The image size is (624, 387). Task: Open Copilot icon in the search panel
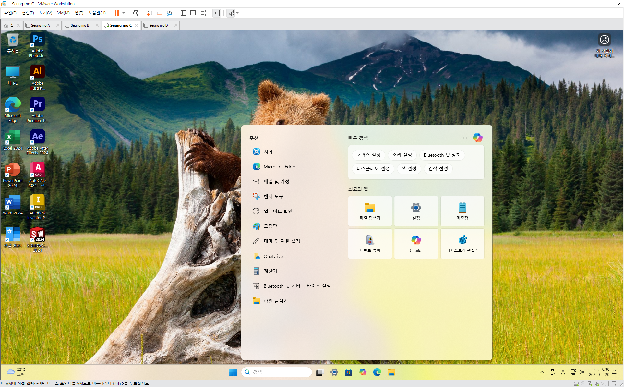477,138
